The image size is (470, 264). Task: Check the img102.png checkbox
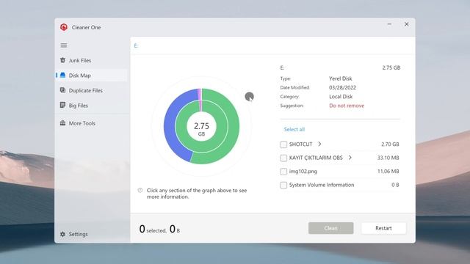pos(283,172)
